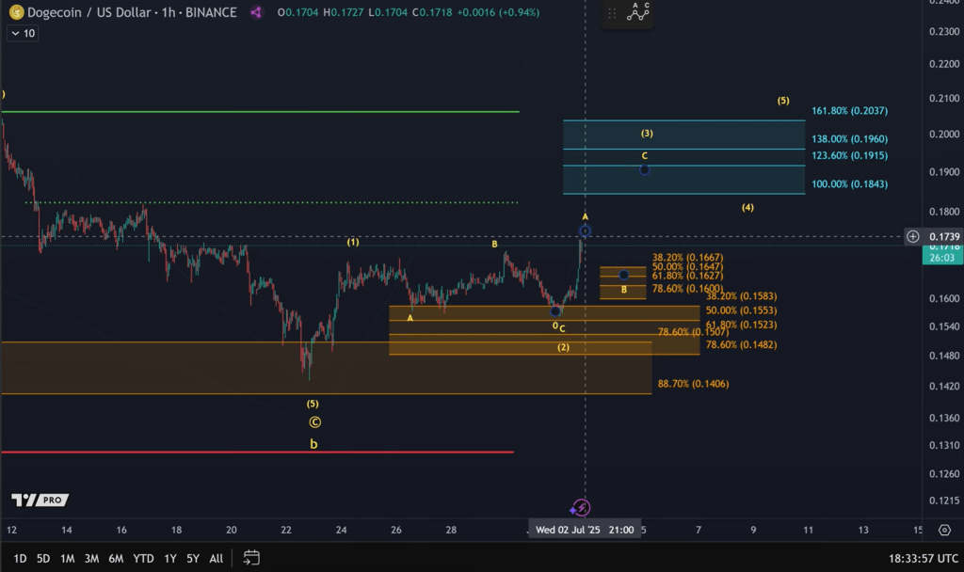
Task: Click the 5Y timeframe button
Action: [x=192, y=558]
